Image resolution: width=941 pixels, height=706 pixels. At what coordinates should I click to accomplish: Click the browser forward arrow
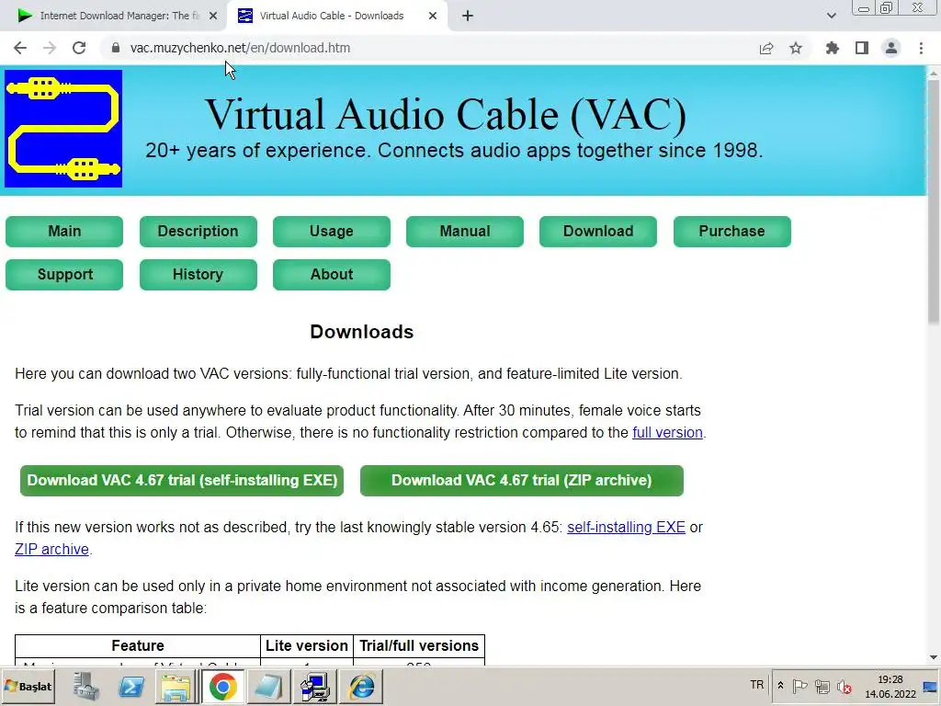tap(50, 48)
